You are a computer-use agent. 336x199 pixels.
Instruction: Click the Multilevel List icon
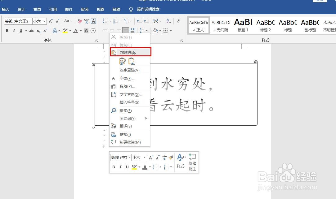click(127, 21)
